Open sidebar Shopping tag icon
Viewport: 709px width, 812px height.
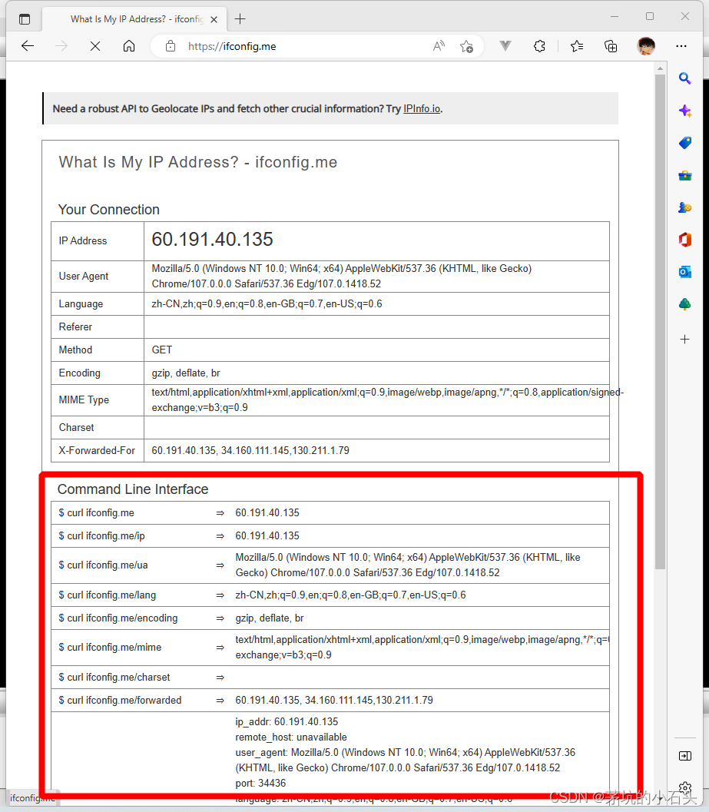(x=684, y=143)
